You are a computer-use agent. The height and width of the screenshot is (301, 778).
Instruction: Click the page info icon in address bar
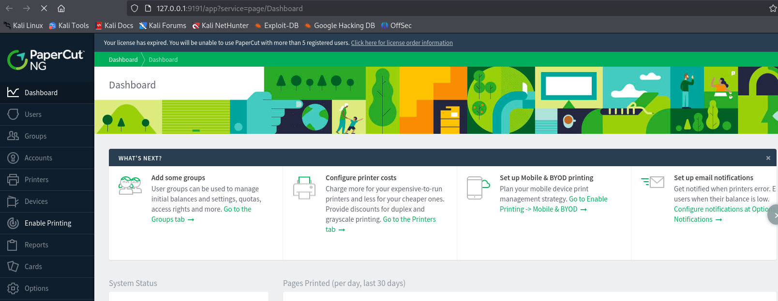point(148,8)
